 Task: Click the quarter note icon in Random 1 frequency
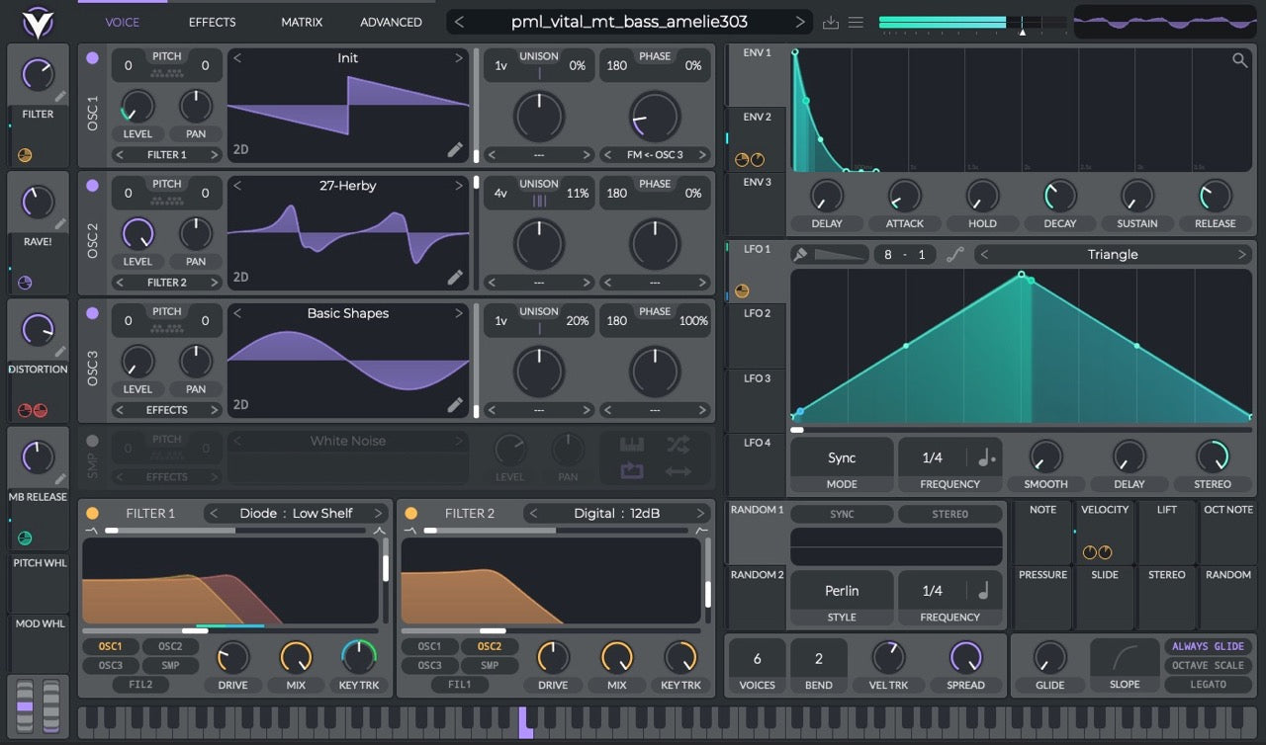[x=985, y=591]
